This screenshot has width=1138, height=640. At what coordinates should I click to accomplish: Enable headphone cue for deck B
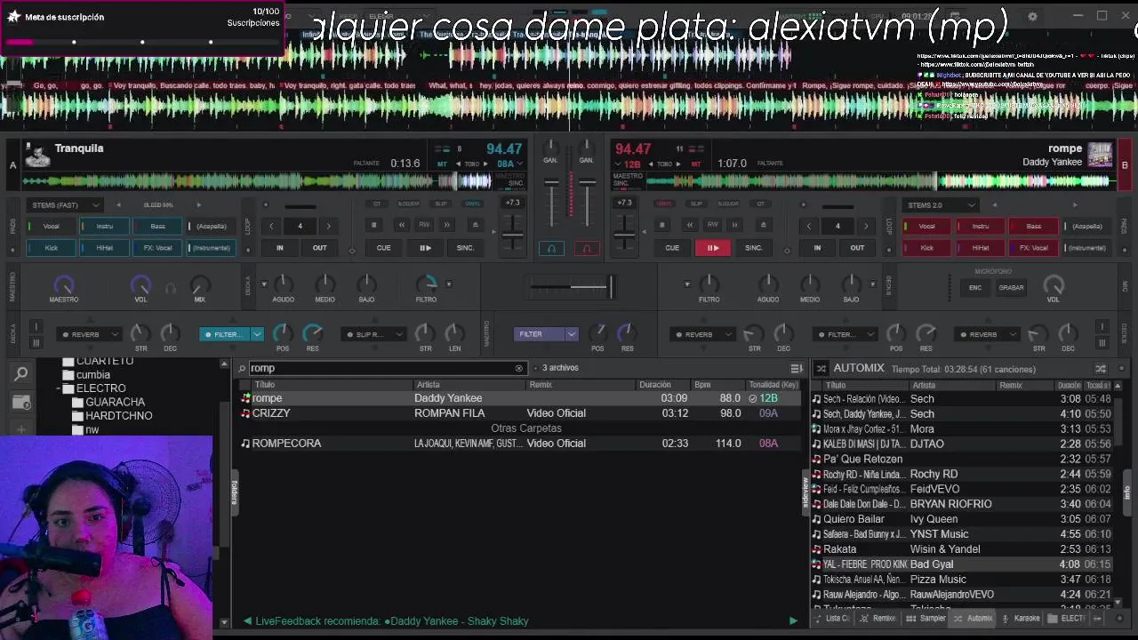587,249
